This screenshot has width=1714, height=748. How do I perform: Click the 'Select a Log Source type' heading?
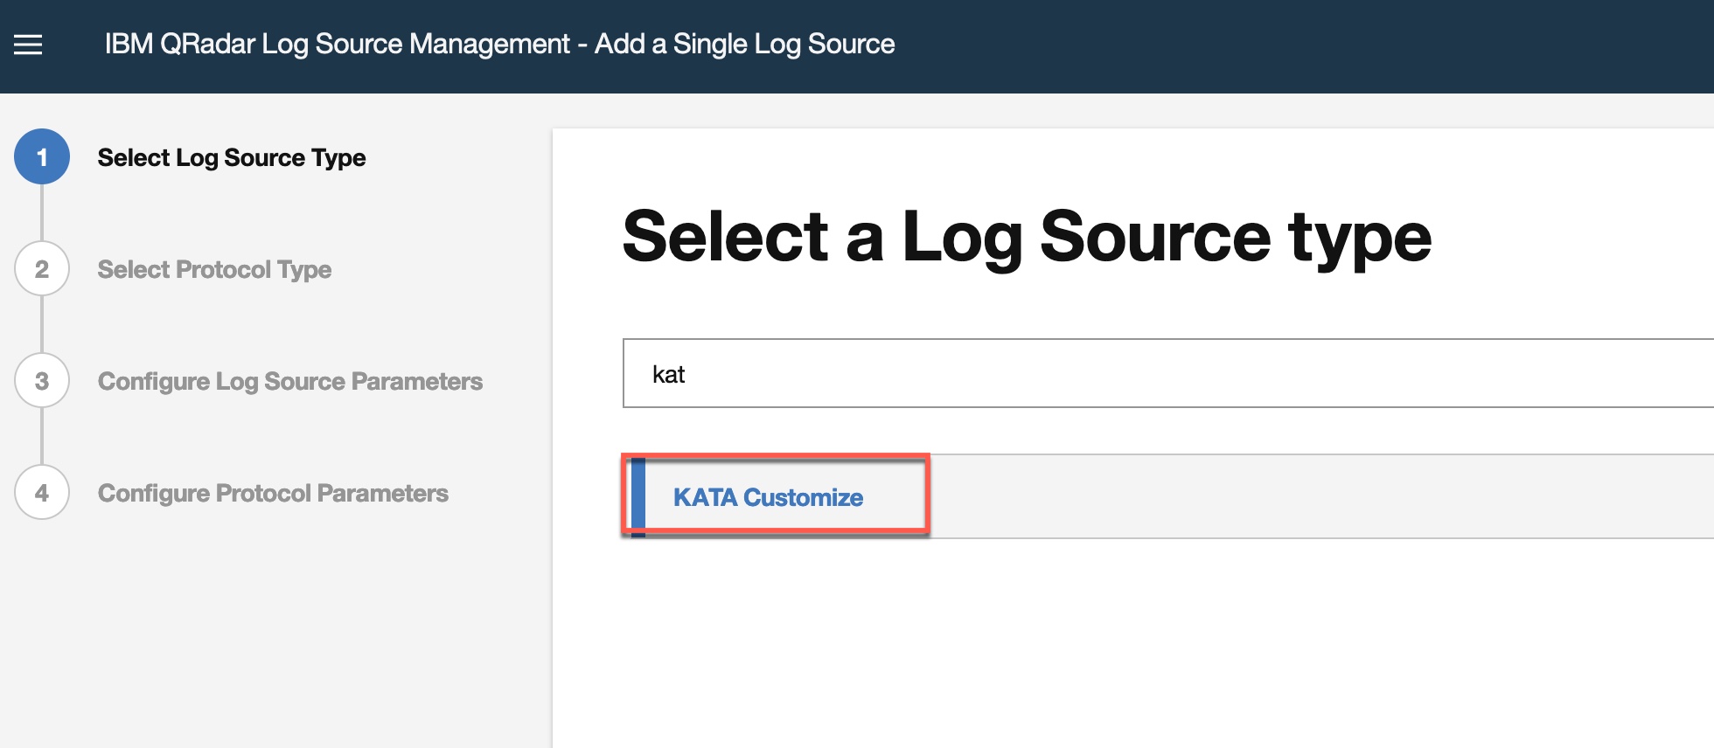pyautogui.click(x=1026, y=237)
